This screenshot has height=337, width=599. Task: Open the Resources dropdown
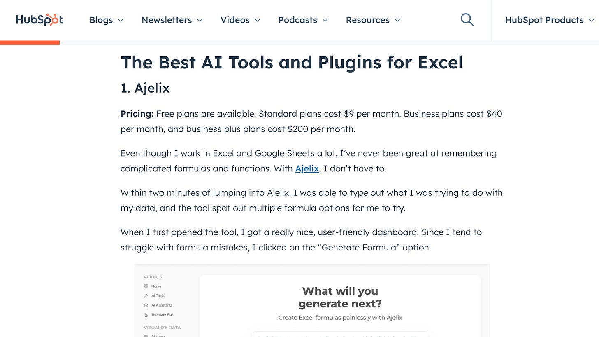(x=373, y=20)
